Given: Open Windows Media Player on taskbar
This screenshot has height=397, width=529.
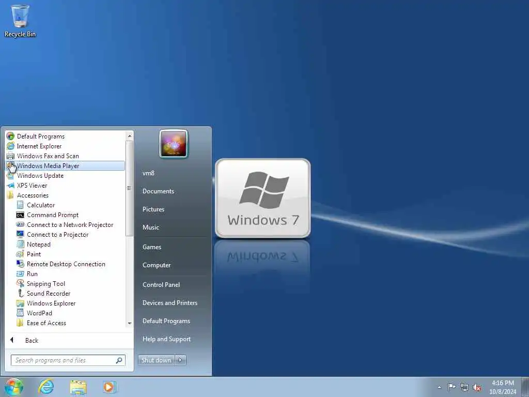Looking at the screenshot, I should (109, 387).
